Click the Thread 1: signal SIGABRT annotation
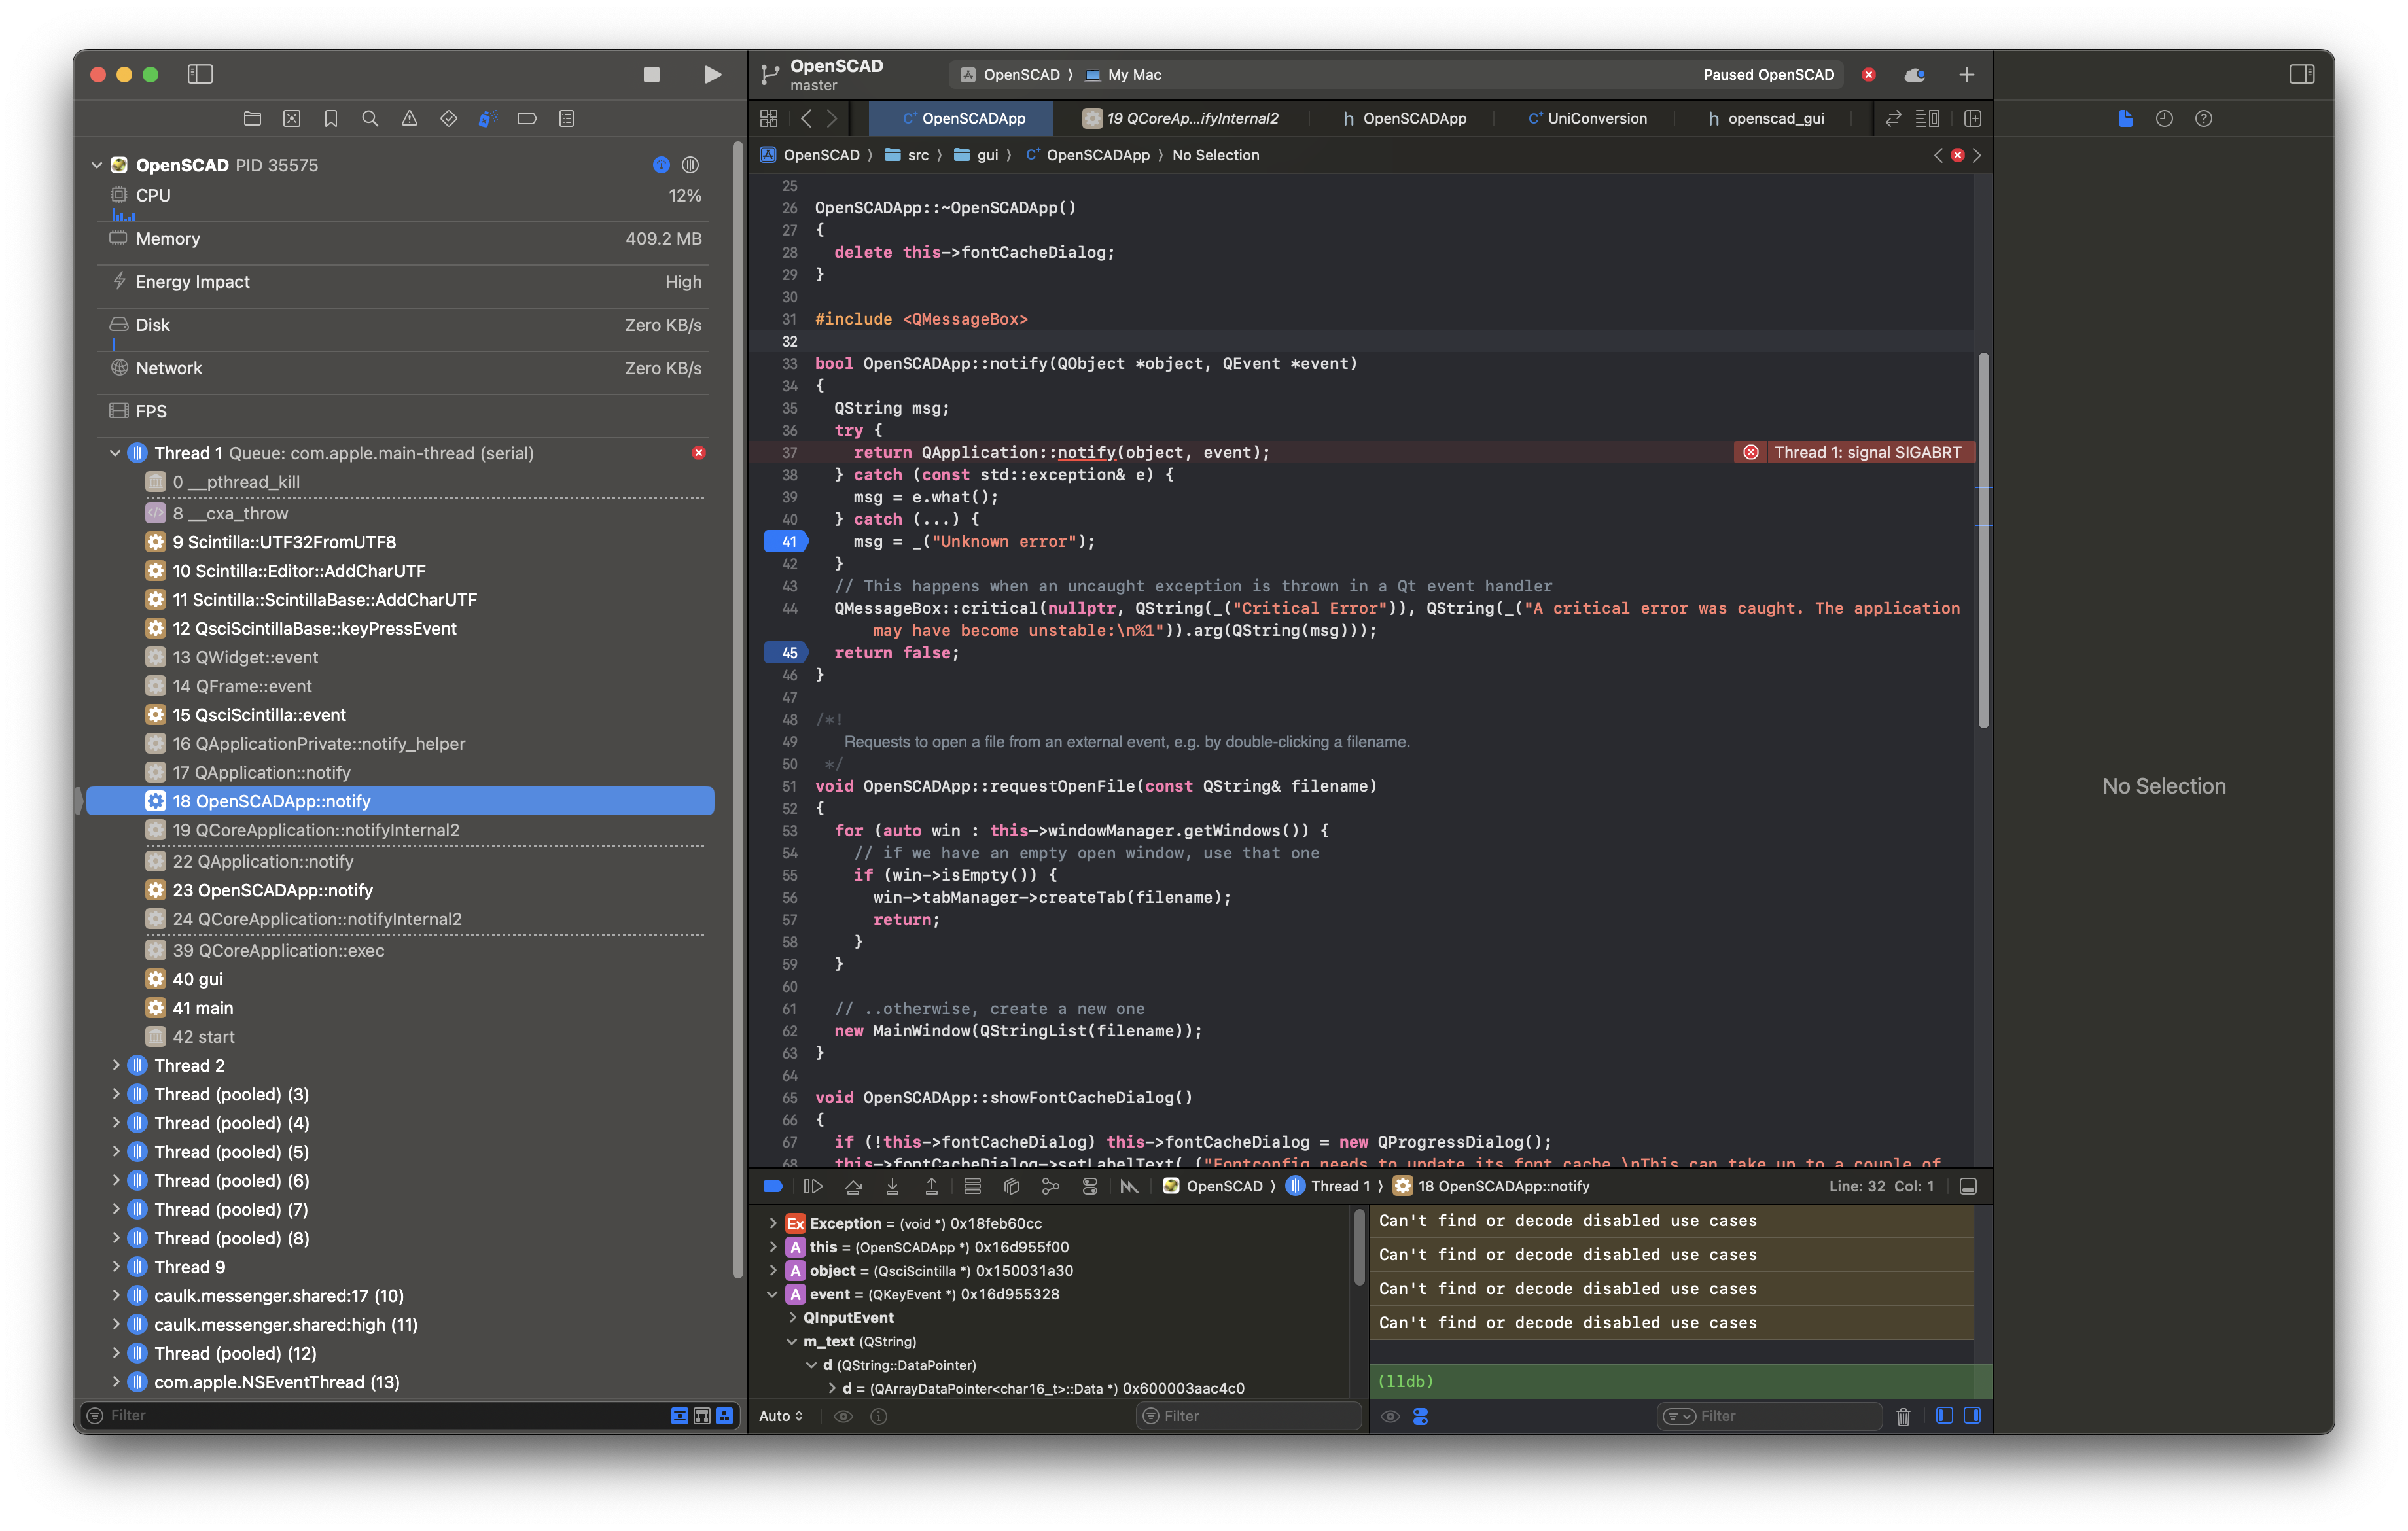2408x1531 pixels. (x=1854, y=453)
